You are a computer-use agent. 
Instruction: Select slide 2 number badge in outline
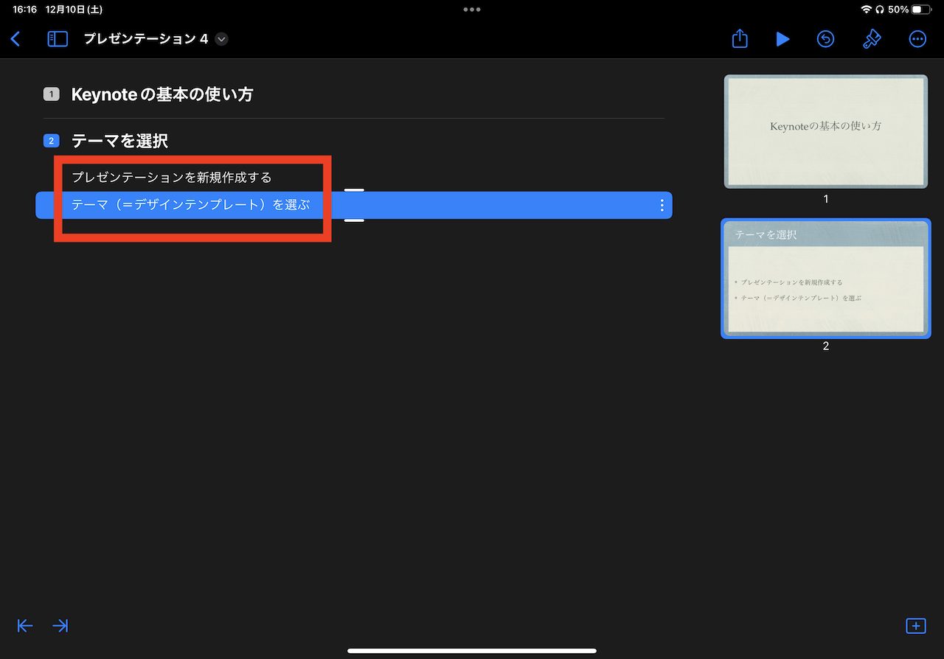(x=51, y=140)
